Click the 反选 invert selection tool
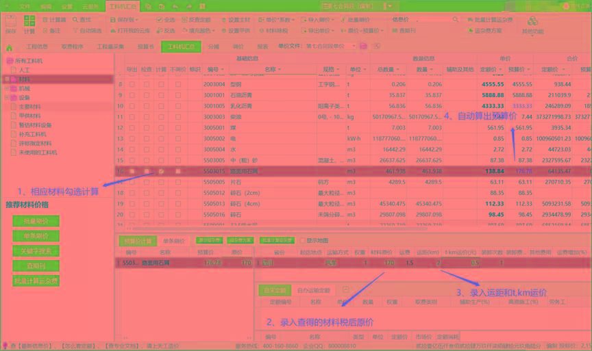Viewport: 592px width, 351px height. click(166, 31)
